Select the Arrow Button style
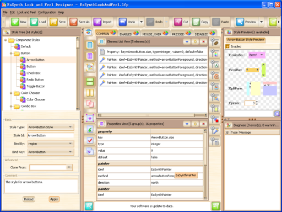Viewport: 282px width, 212px height. (32, 60)
